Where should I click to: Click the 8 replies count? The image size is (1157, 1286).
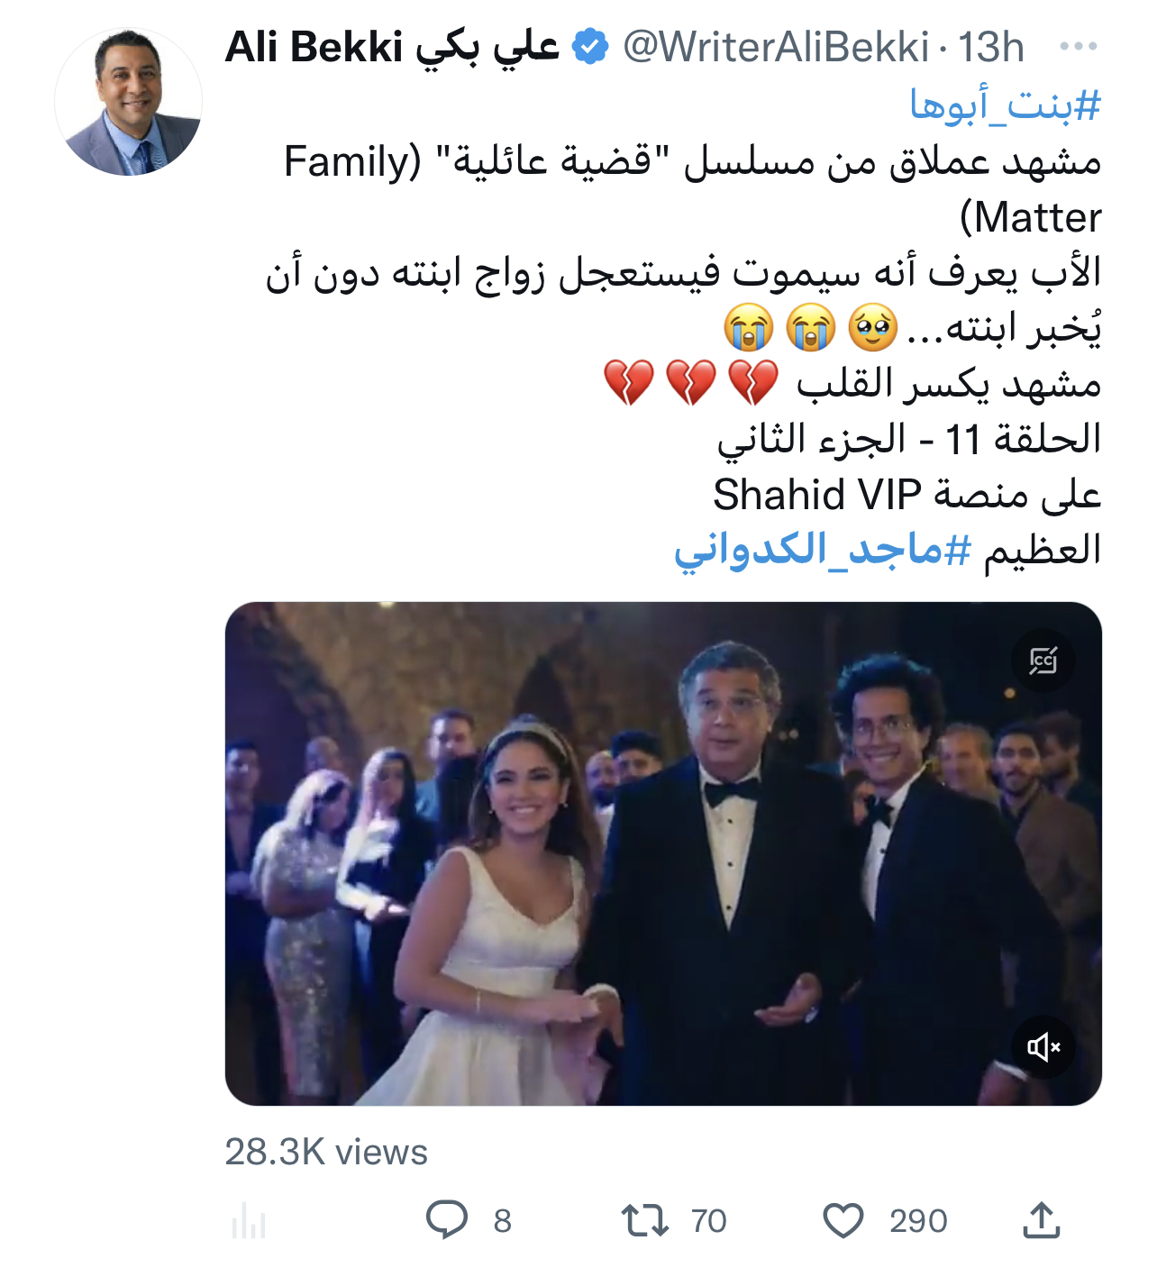503,1221
